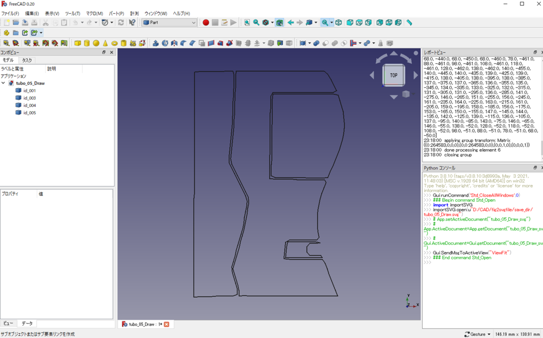
Task: Navigate back with the left arrow icon
Action: click(291, 22)
